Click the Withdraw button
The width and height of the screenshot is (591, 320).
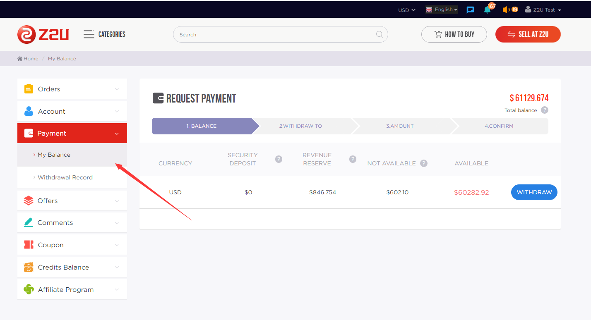[x=534, y=192]
